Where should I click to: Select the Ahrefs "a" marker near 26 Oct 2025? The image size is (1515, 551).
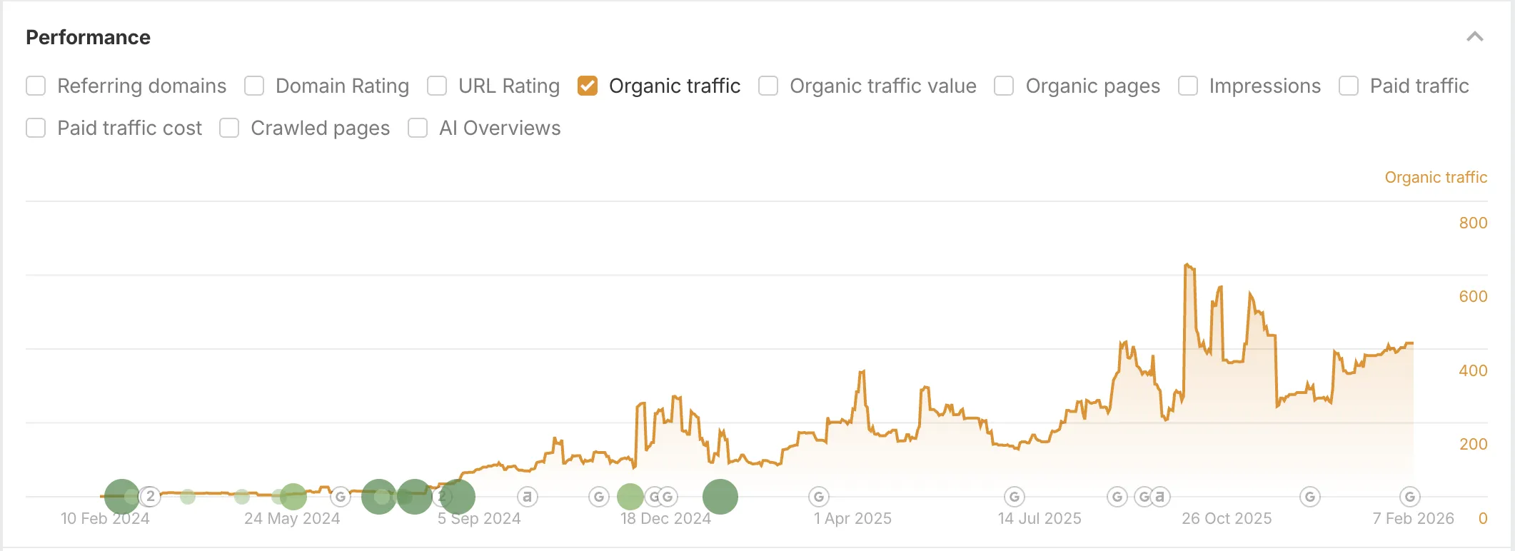pos(1160,496)
